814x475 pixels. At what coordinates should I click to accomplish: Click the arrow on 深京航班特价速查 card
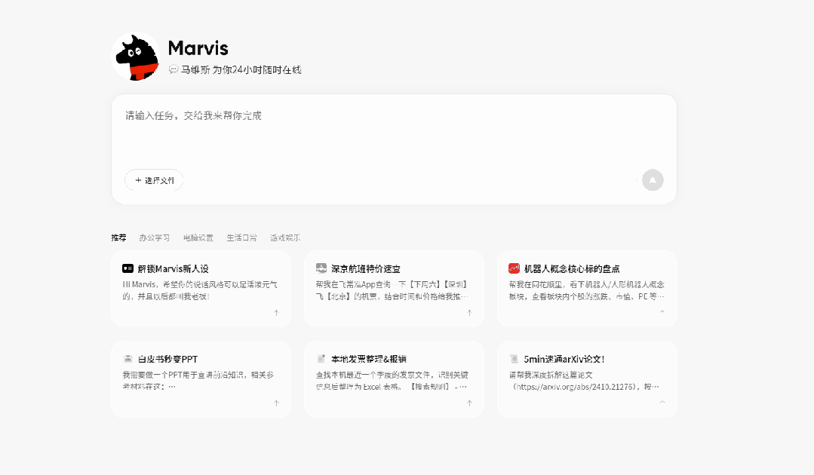click(x=469, y=313)
